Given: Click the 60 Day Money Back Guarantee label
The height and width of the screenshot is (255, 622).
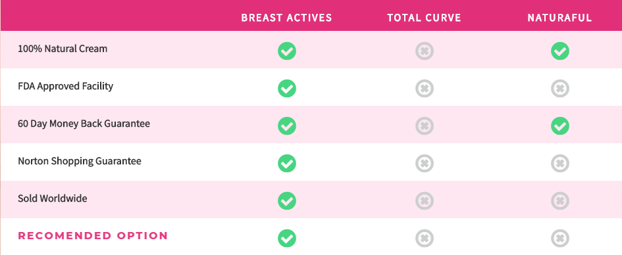Looking at the screenshot, I should tap(84, 124).
